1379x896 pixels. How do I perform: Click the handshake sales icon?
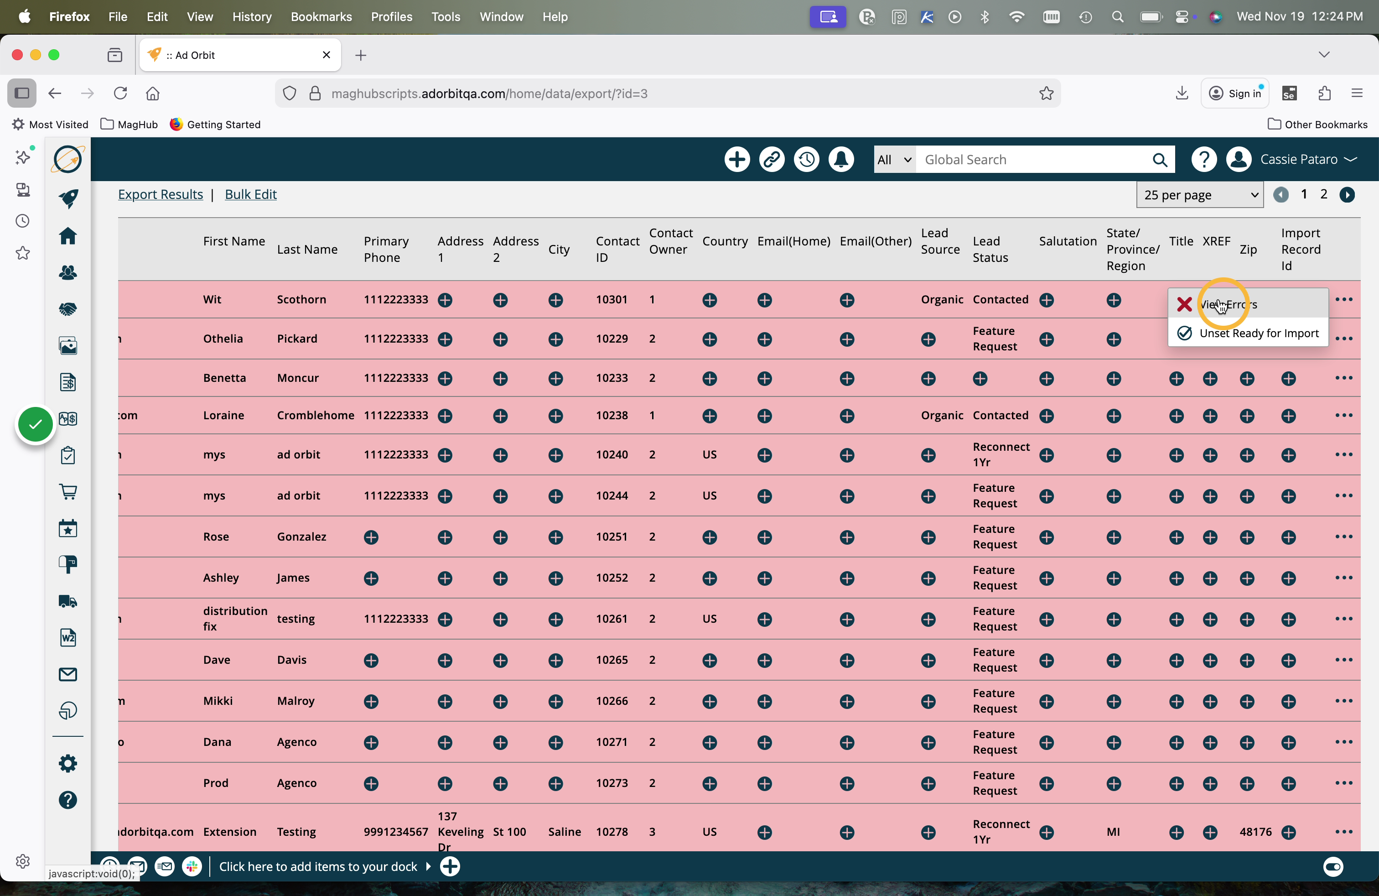pyautogui.click(x=68, y=309)
